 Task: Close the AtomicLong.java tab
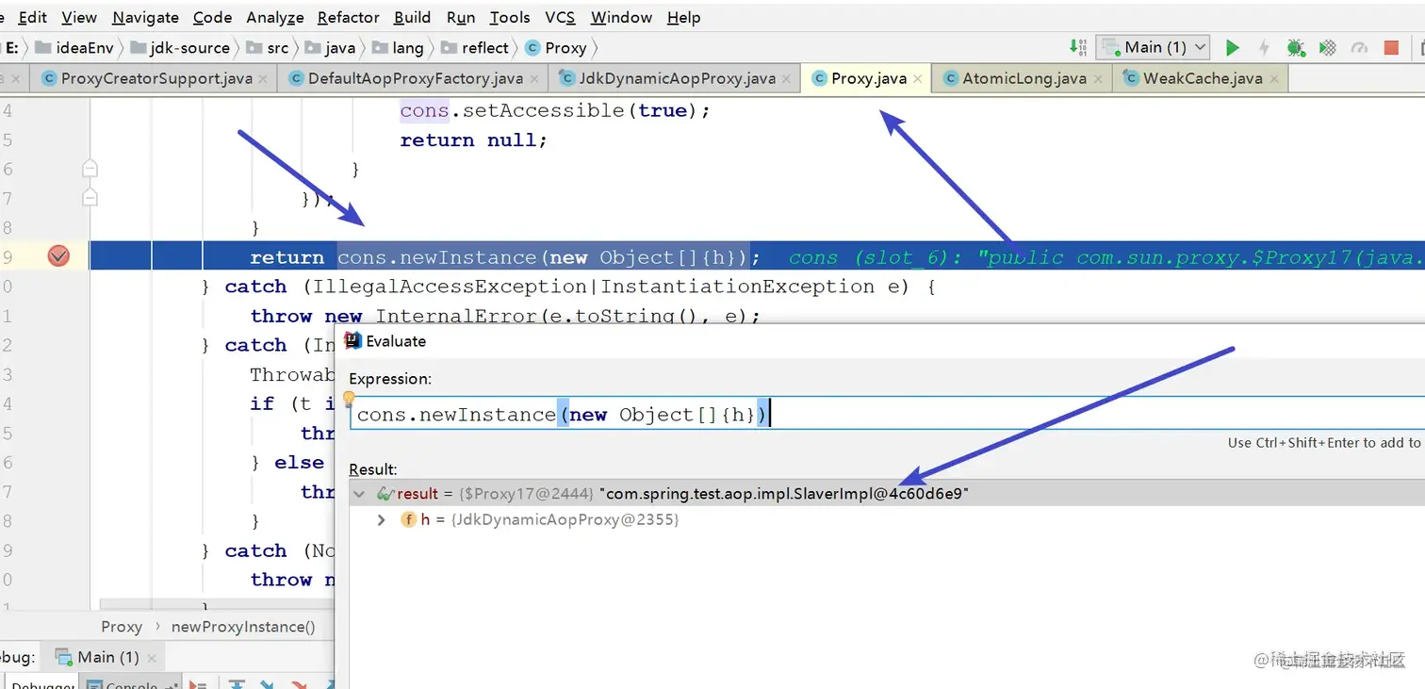coord(1097,79)
